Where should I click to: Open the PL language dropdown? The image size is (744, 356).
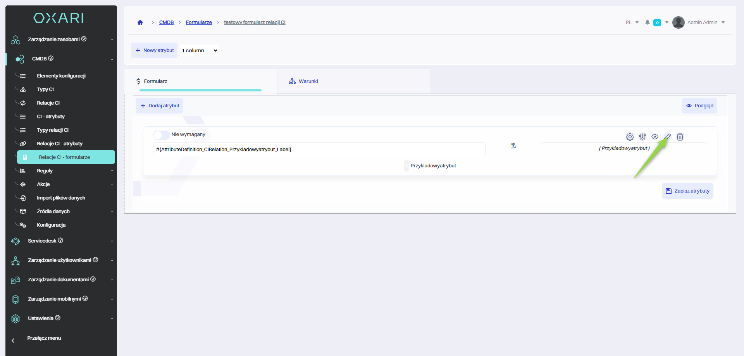click(x=632, y=22)
